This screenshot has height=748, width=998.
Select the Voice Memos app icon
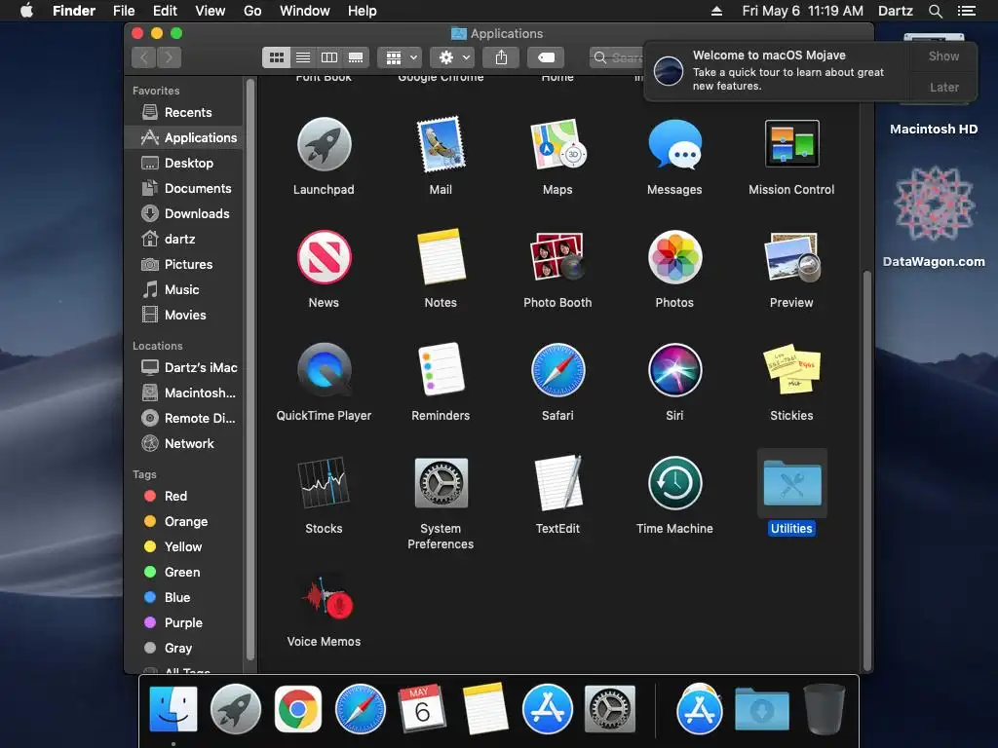[x=327, y=597]
